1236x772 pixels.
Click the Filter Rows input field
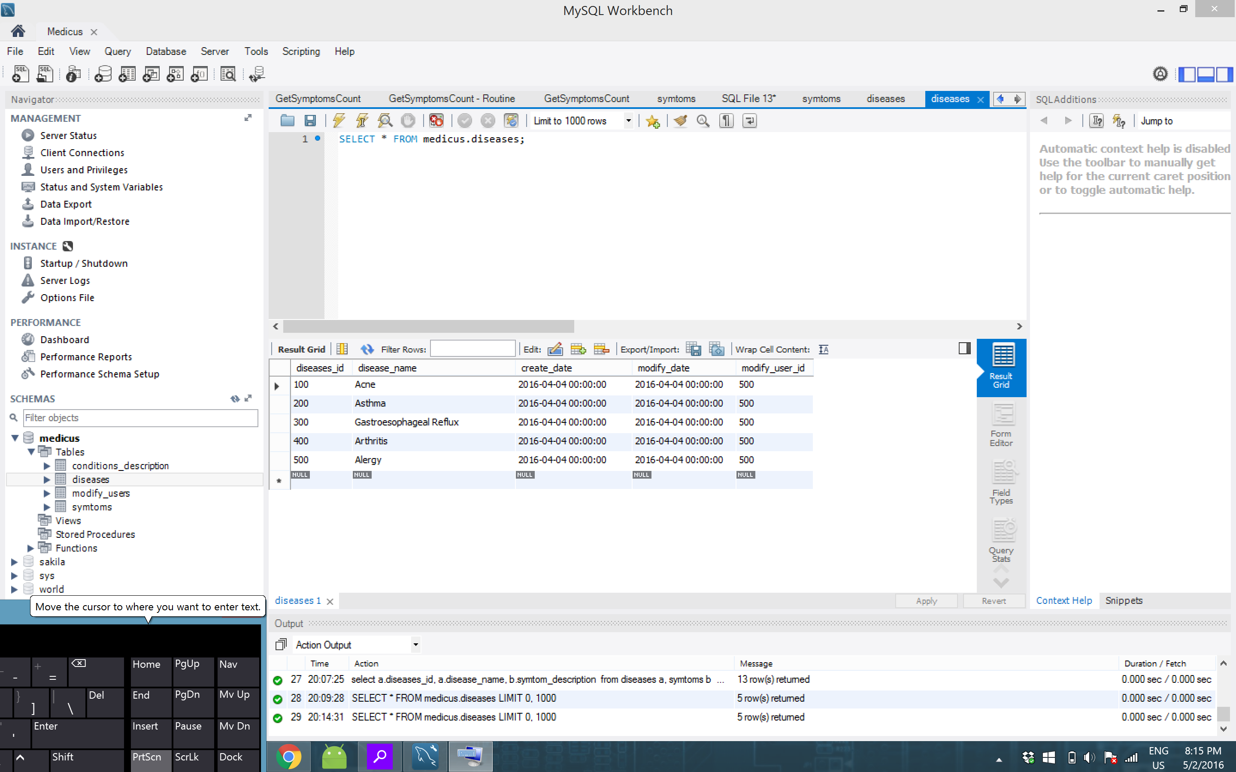tap(473, 349)
